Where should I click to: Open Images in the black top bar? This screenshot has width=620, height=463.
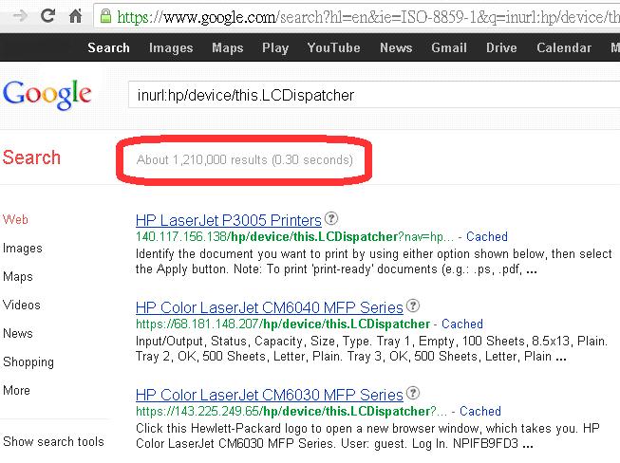[x=171, y=47]
